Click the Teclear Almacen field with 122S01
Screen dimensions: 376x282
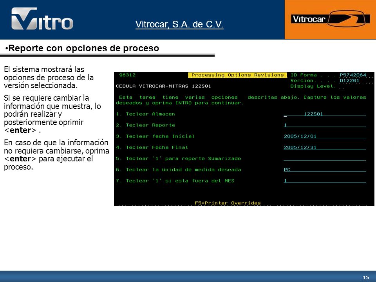pos(325,114)
